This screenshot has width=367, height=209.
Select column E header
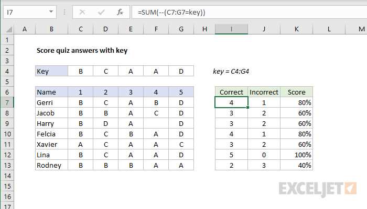click(131, 29)
